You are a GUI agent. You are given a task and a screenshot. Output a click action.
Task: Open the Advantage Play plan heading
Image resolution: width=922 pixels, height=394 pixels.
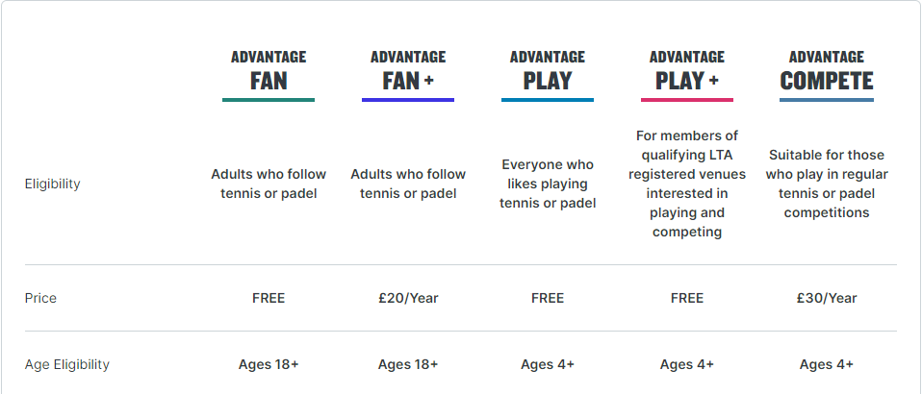click(x=548, y=71)
